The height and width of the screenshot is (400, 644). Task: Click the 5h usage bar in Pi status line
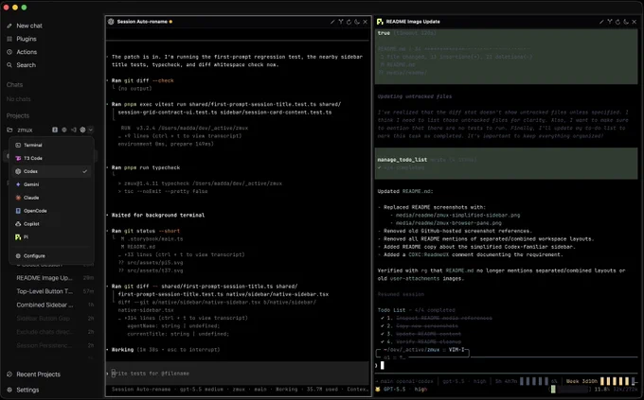(x=535, y=381)
